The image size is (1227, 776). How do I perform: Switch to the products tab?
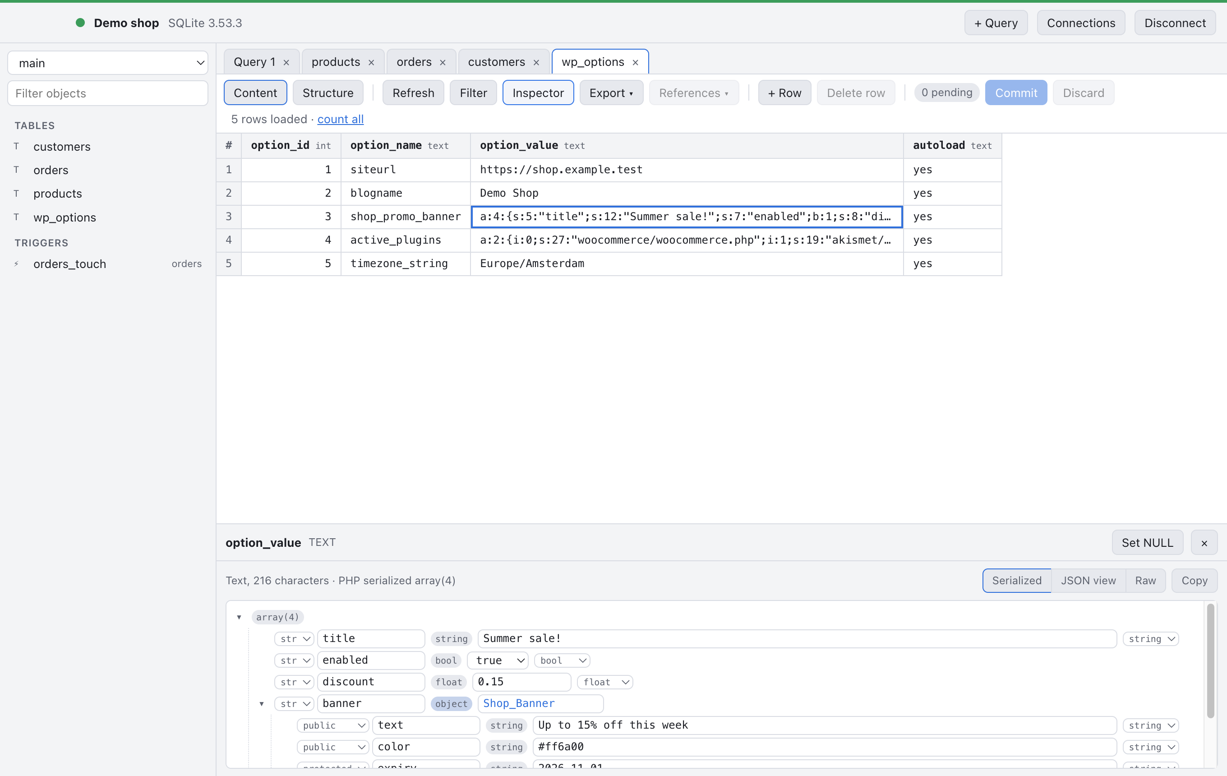click(335, 62)
